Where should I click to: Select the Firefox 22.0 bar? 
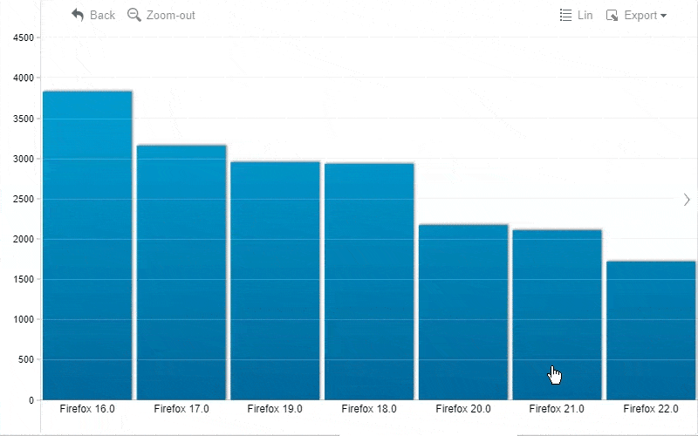click(651, 330)
